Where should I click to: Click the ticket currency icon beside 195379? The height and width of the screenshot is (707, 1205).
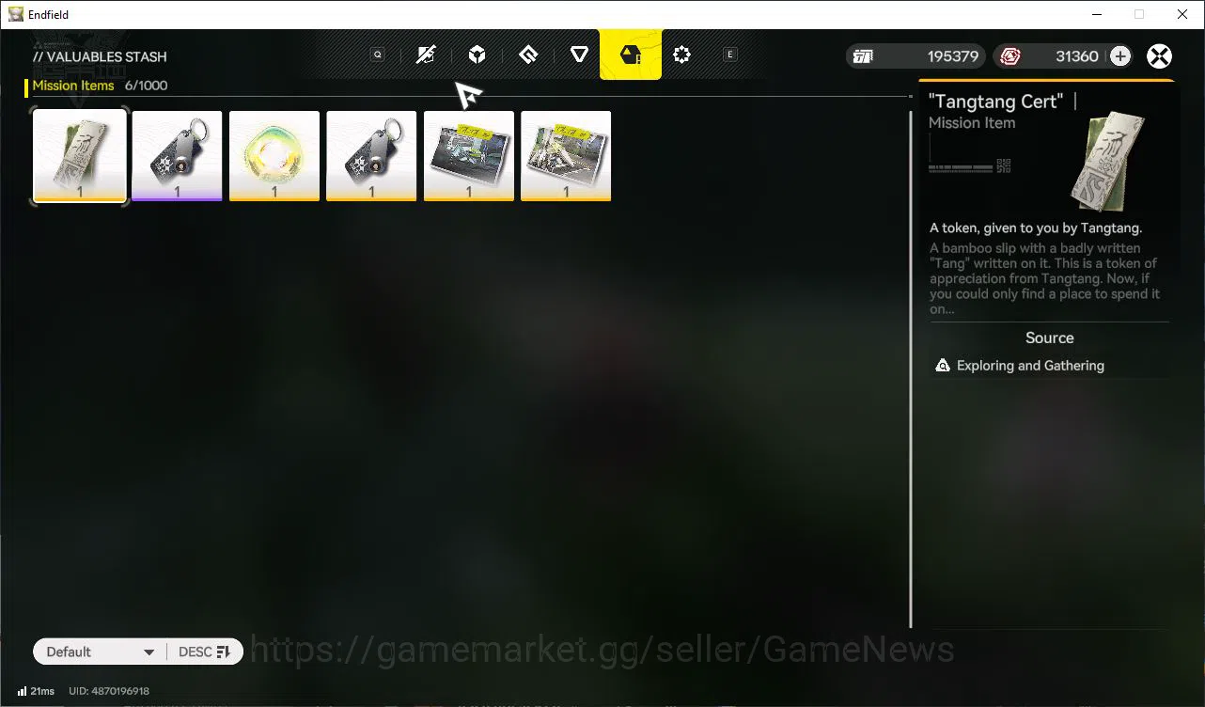pos(863,56)
